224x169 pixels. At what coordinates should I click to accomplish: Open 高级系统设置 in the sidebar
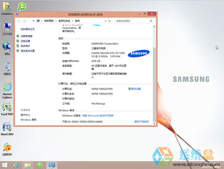[x=28, y=51]
